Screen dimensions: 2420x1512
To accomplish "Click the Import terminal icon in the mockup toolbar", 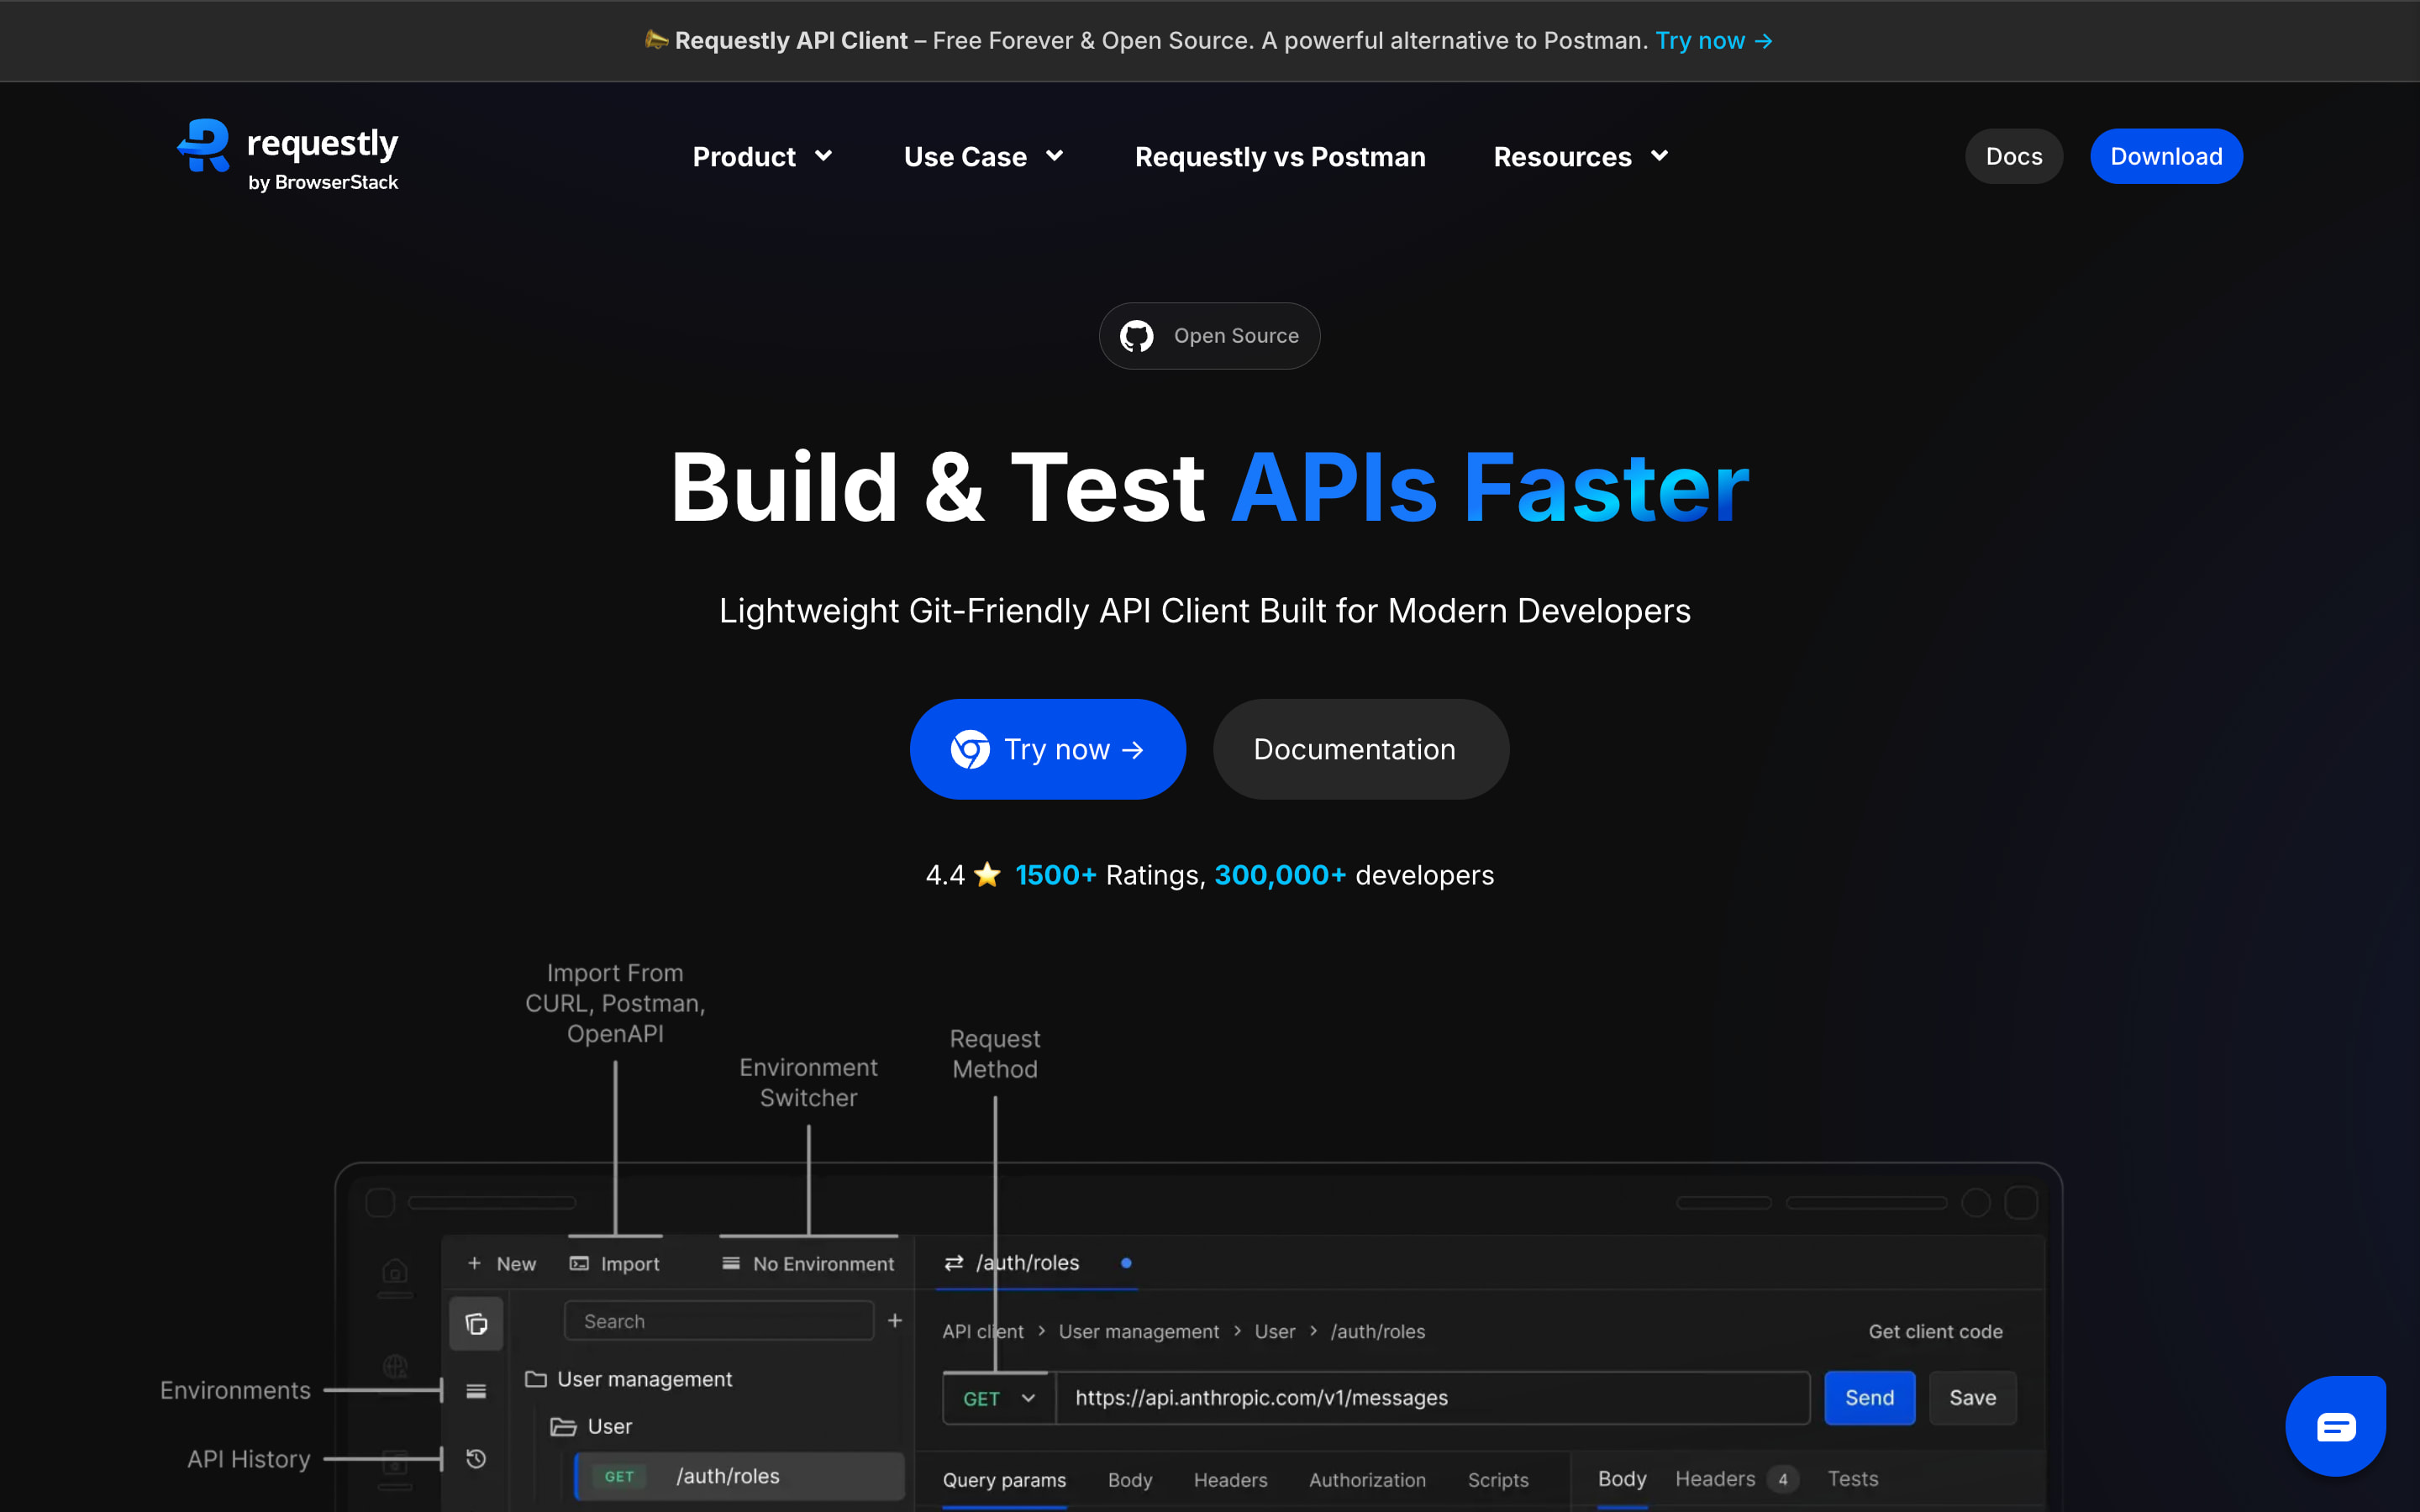I will pos(579,1263).
